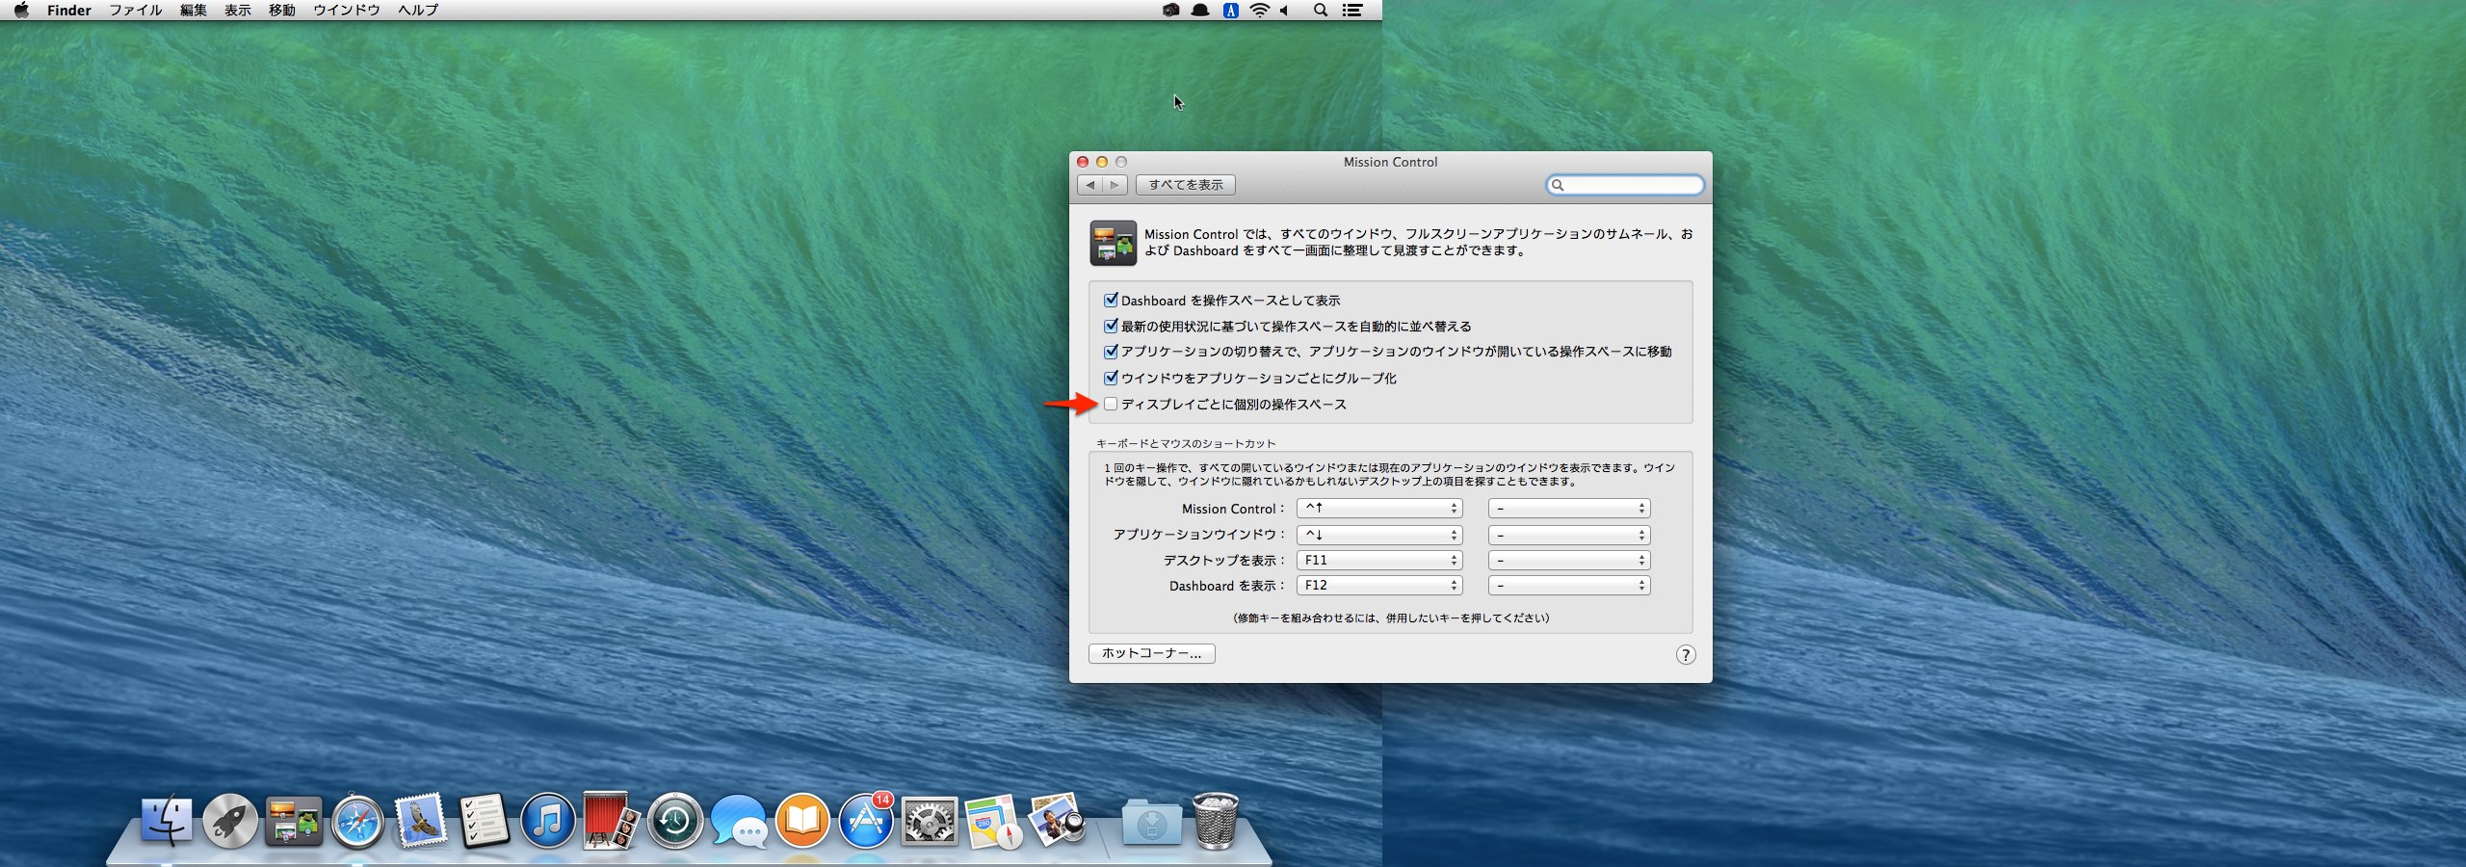Click the bowler hat menu bar icon

[x=1200, y=10]
